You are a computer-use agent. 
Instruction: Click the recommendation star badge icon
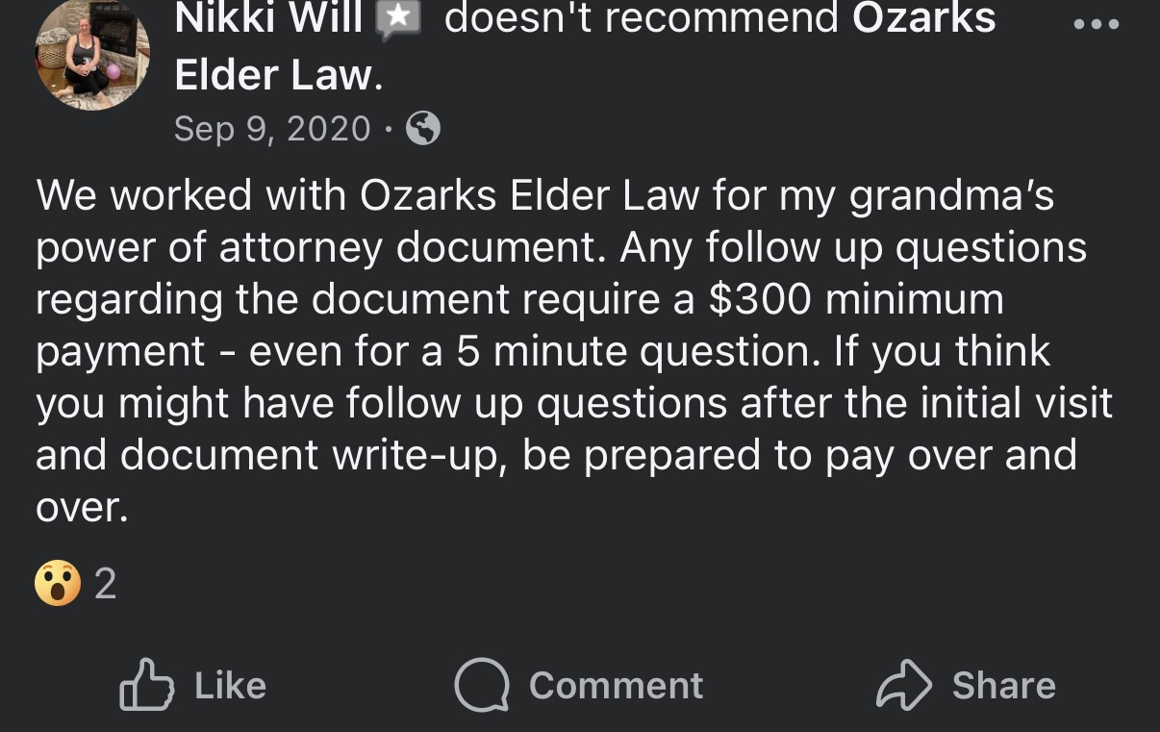[x=398, y=21]
